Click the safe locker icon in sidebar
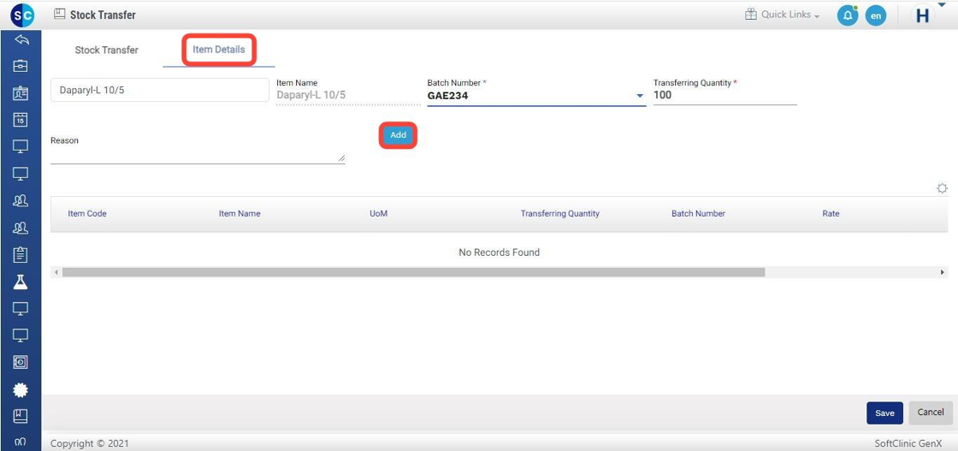This screenshot has width=958, height=451. coord(21,362)
